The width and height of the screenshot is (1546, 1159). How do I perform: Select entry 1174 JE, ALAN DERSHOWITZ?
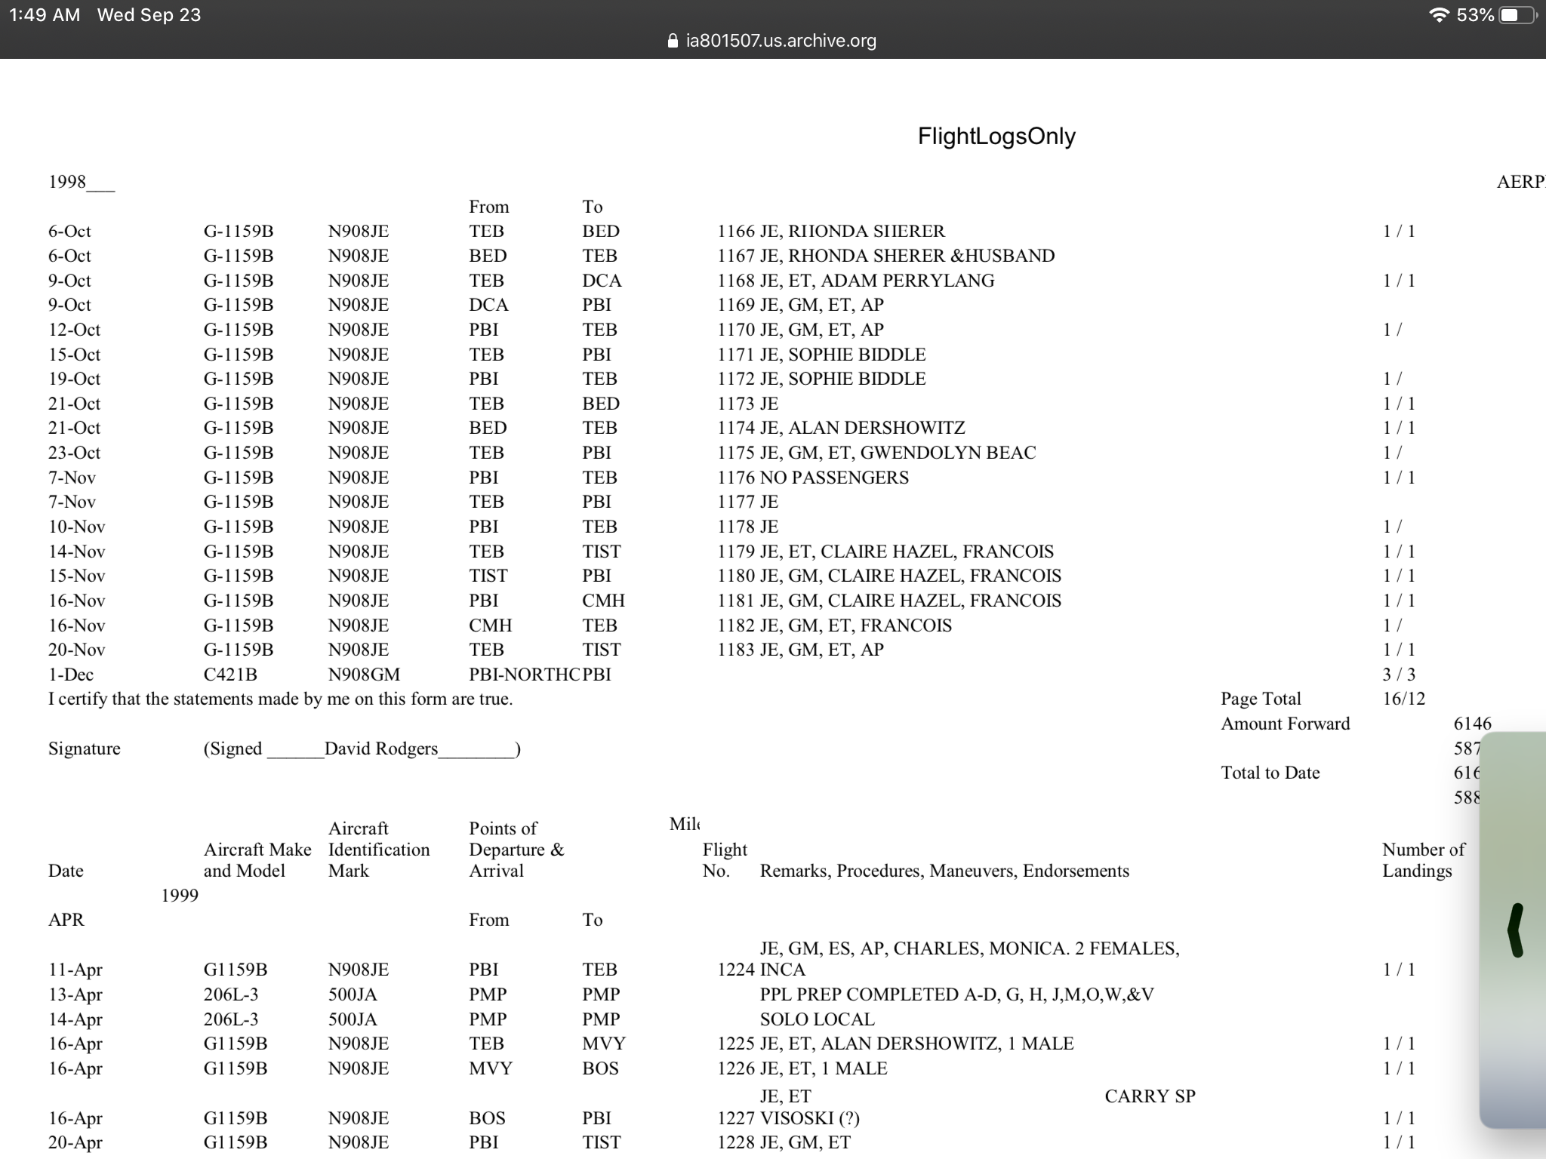coord(841,428)
